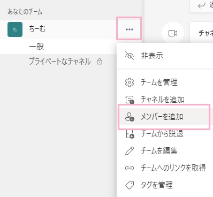Click the reply arrow icon at top right
This screenshot has height=197, width=213.
[202, 5]
